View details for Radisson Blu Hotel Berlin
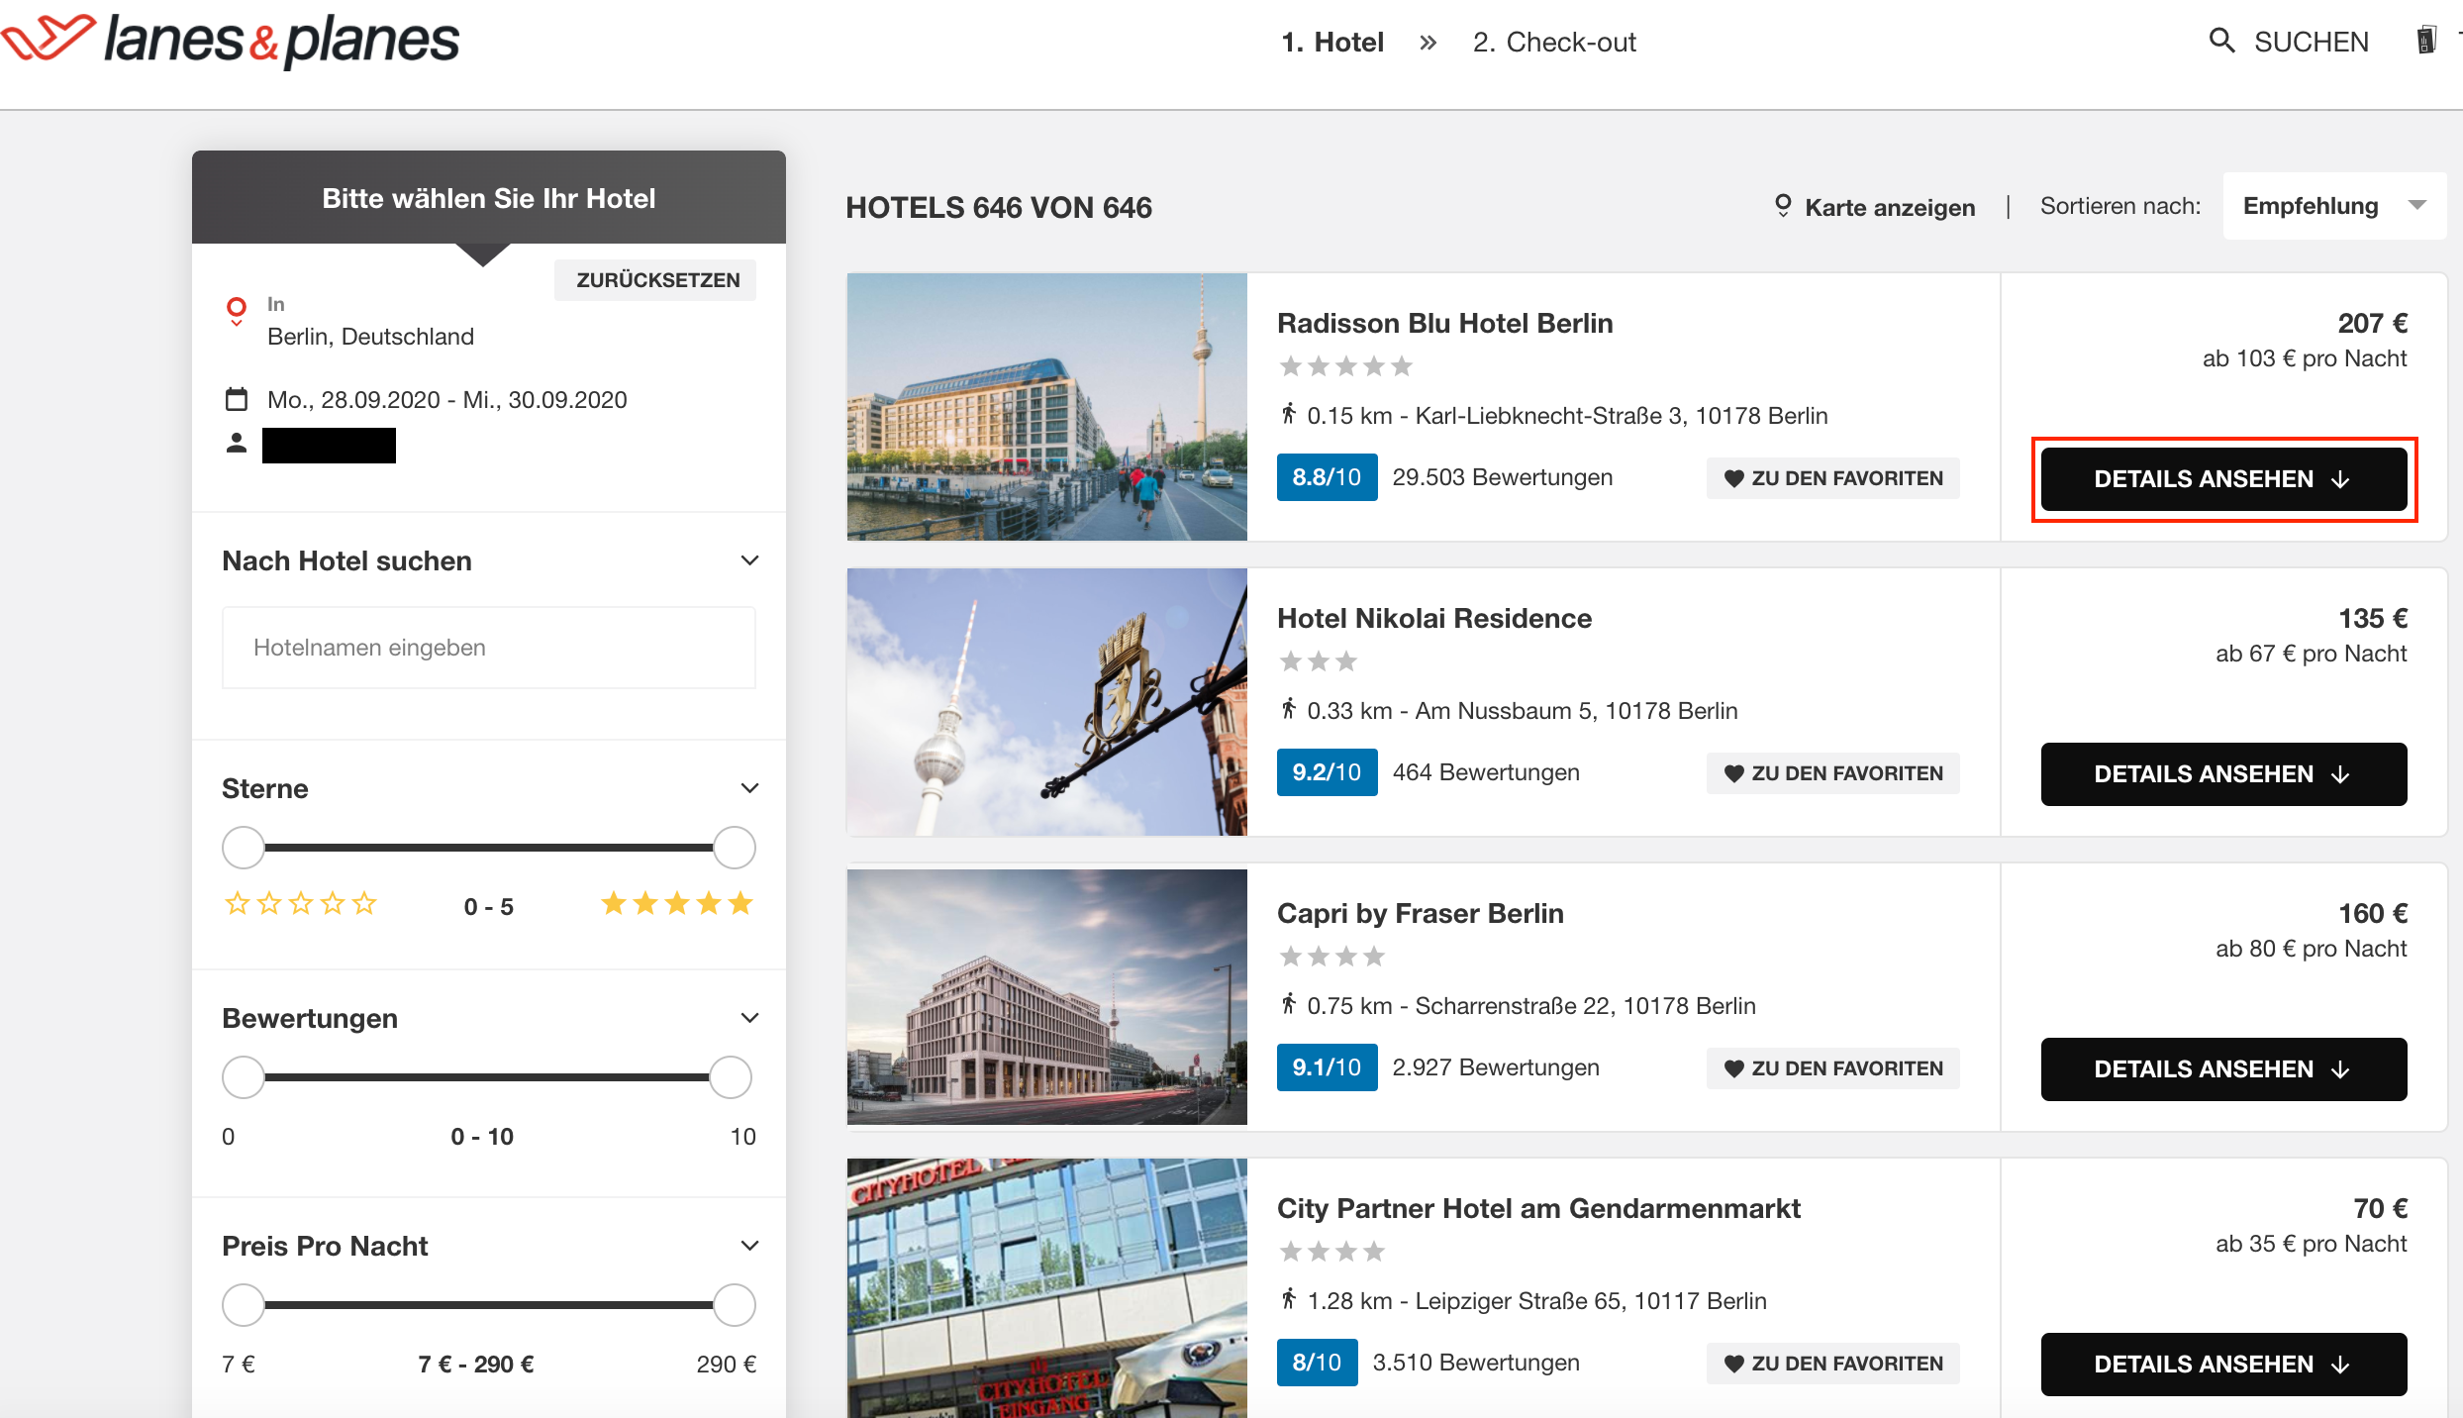Viewport: 2463px width, 1418px height. (2224, 479)
